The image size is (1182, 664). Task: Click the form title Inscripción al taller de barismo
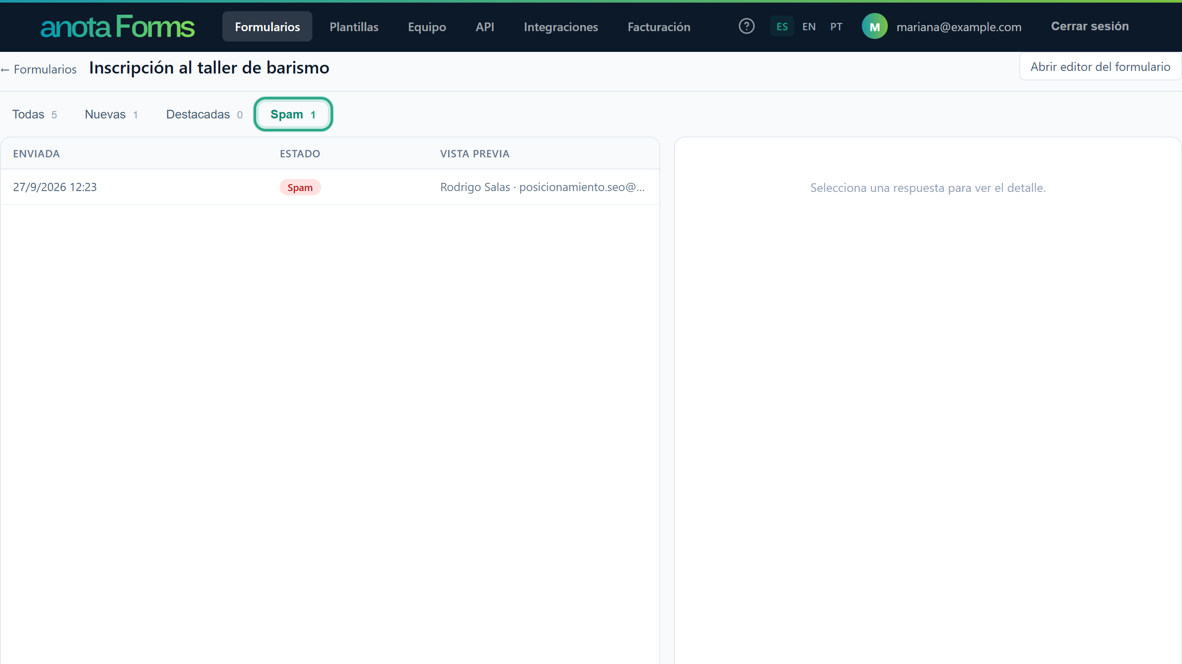tap(209, 68)
